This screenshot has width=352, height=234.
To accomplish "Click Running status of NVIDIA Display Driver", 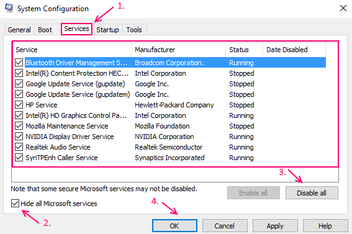I will 241,137.
